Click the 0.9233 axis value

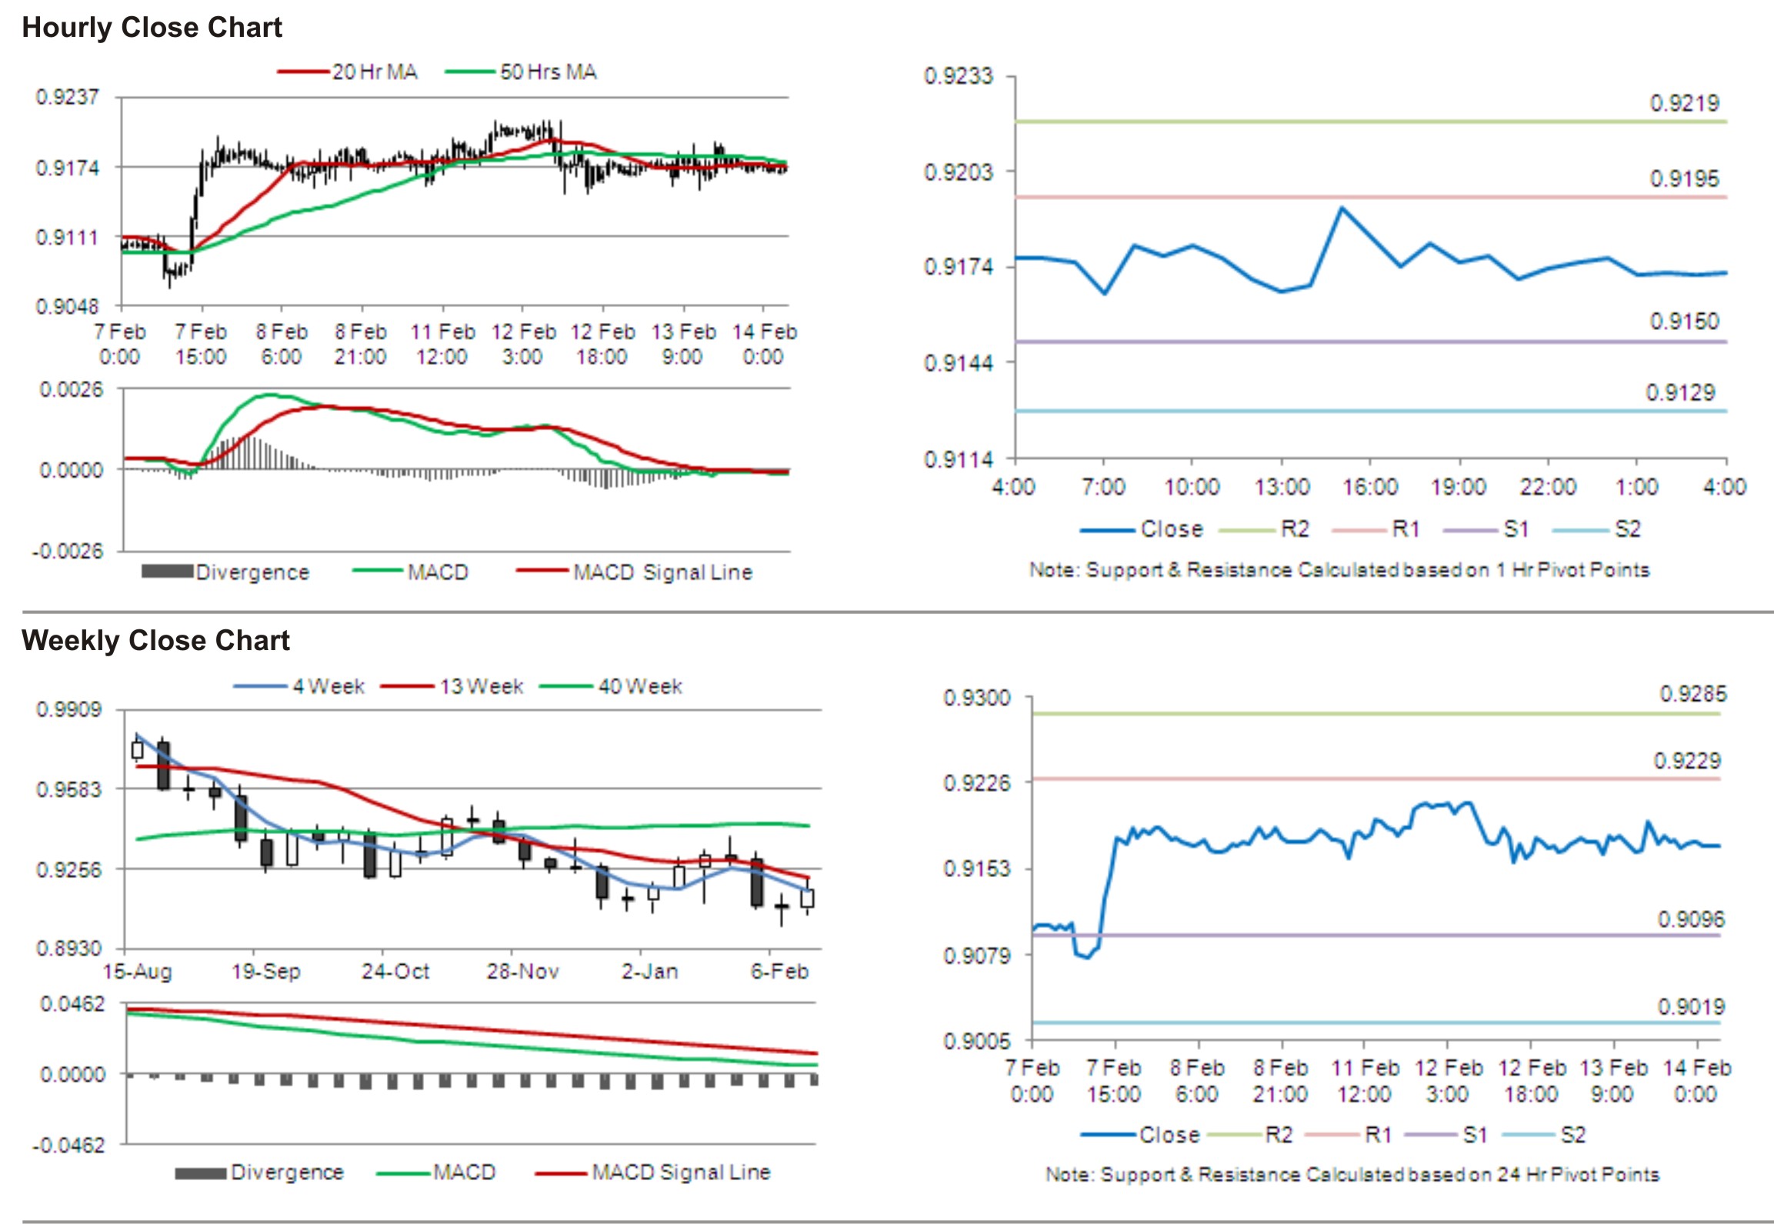(959, 76)
